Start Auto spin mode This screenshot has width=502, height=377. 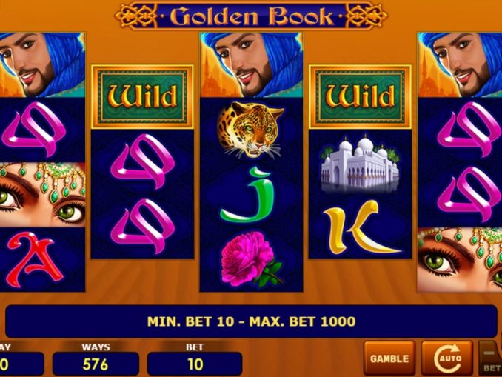(447, 358)
